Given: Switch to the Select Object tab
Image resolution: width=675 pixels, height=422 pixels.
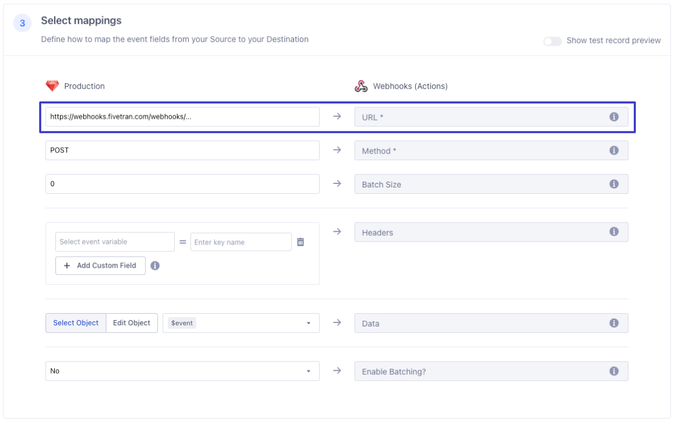Looking at the screenshot, I should (x=76, y=323).
